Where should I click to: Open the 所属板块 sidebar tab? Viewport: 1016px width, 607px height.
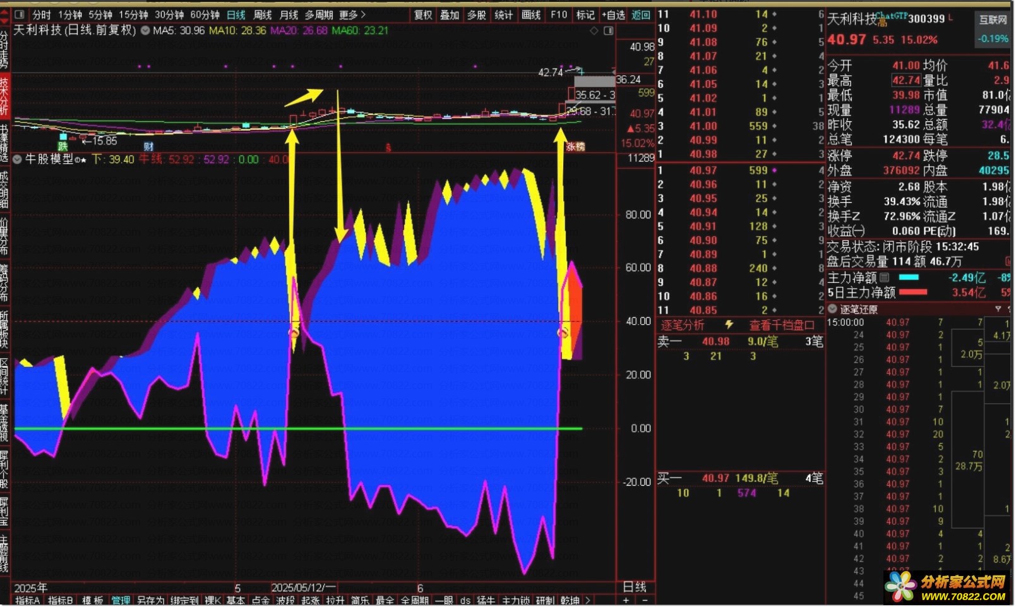pos(4,329)
